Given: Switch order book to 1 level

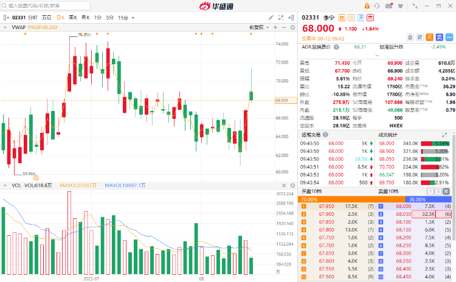Looking at the screenshot, I should 430,192.
